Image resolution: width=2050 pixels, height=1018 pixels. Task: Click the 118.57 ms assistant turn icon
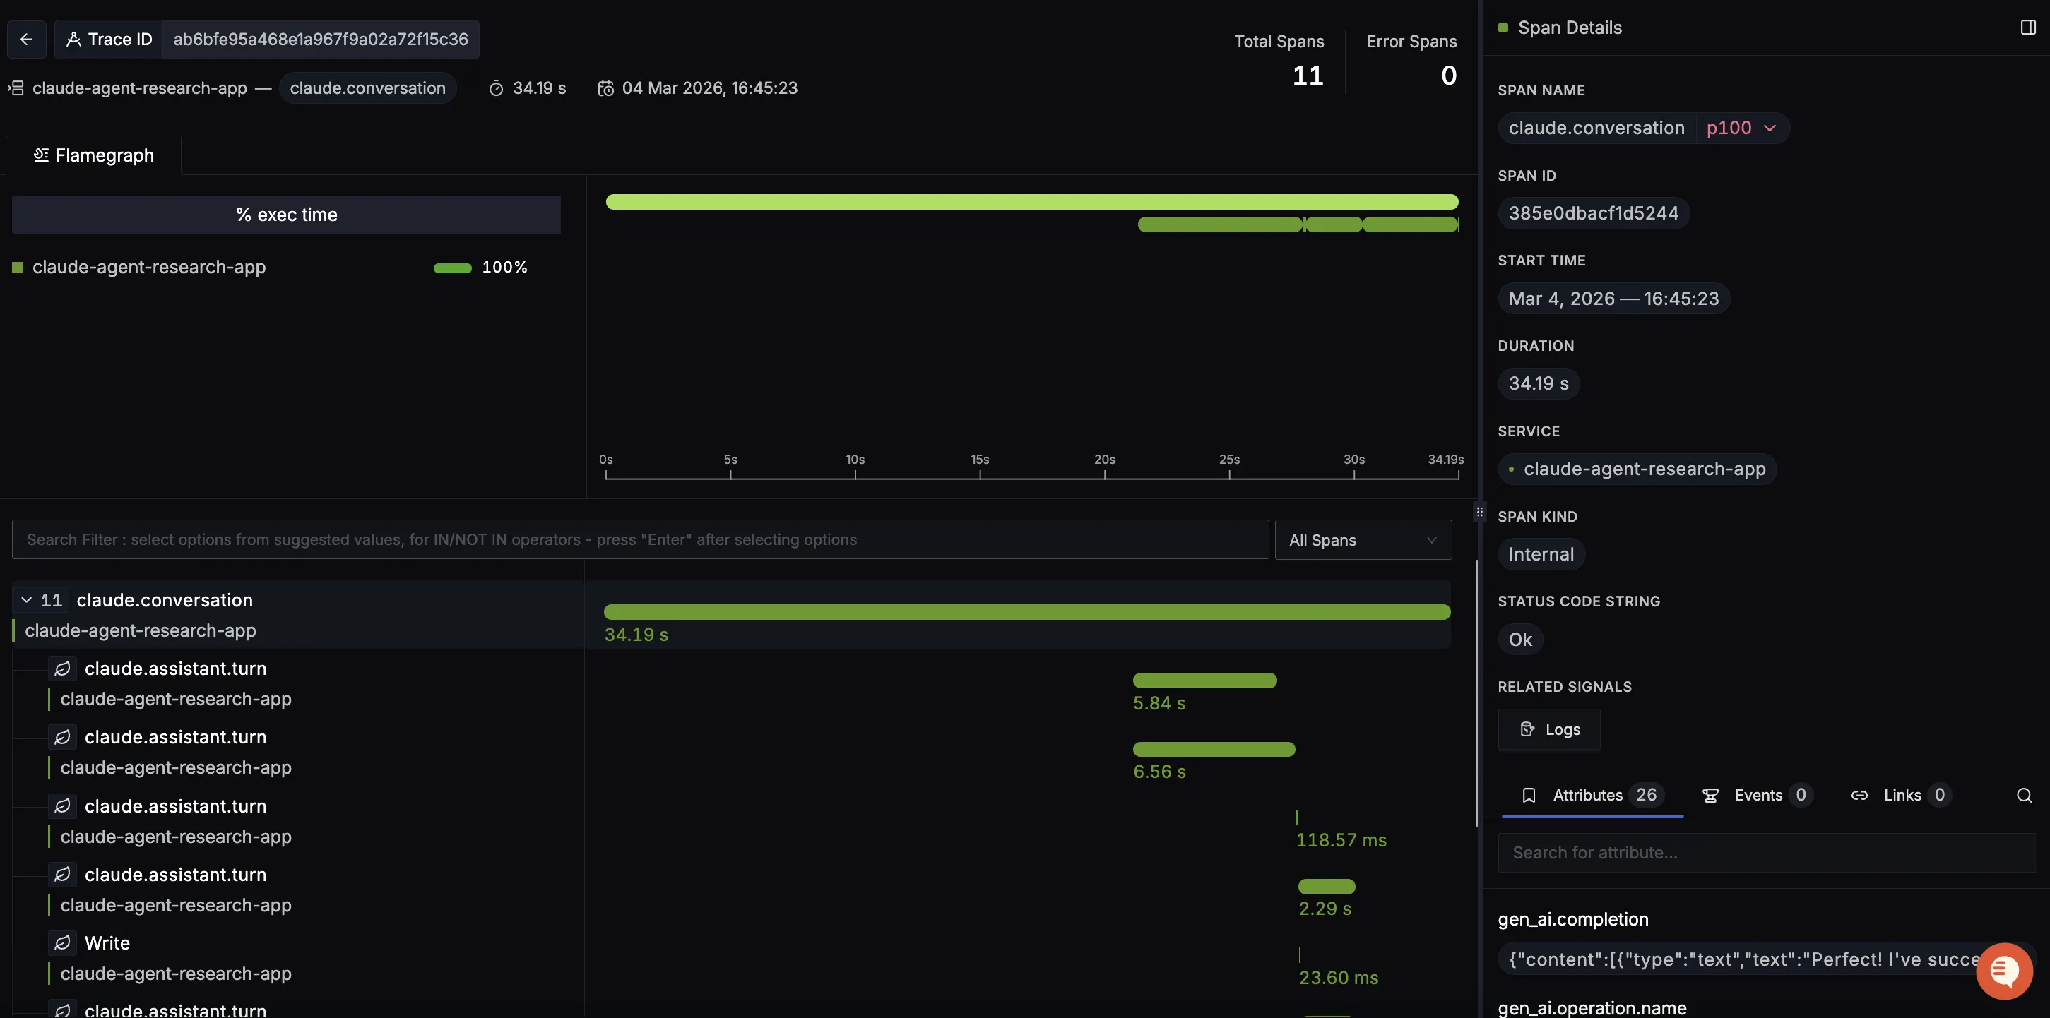[62, 806]
